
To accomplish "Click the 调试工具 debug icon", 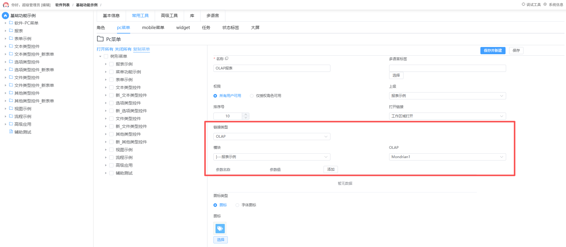I will [523, 4].
